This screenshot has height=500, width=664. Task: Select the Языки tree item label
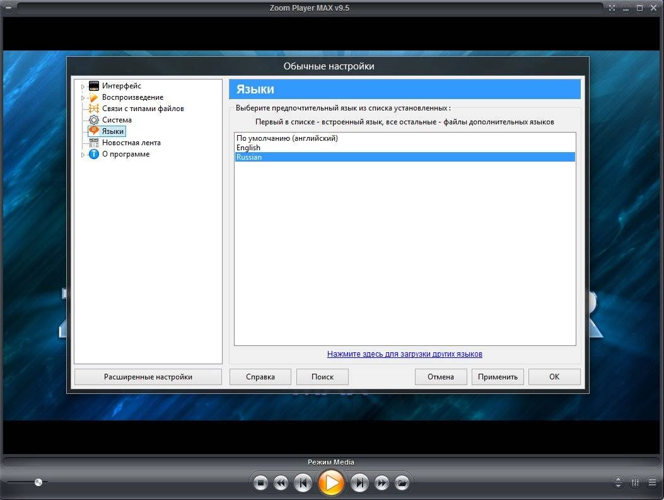[113, 131]
